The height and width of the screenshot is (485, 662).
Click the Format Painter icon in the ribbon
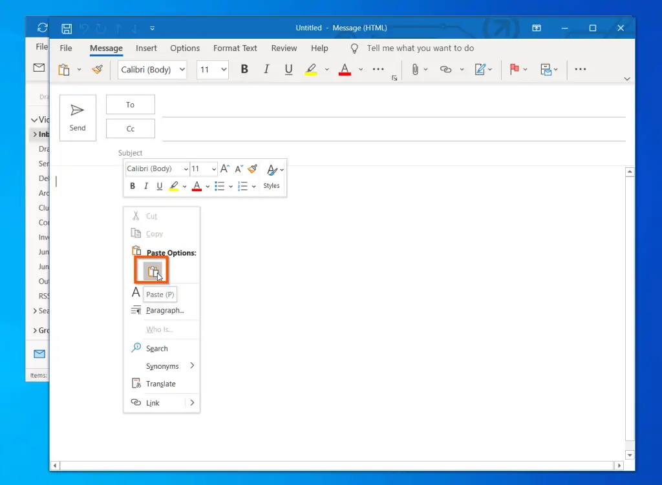98,69
